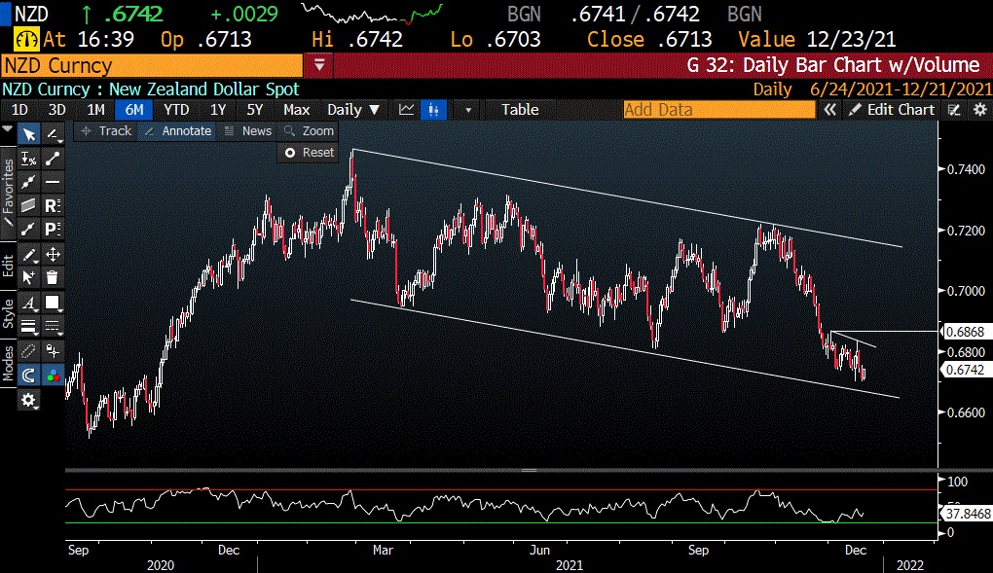Viewport: 993px width, 573px height.
Task: Click the RGB color circles mode icon
Action: pos(53,374)
